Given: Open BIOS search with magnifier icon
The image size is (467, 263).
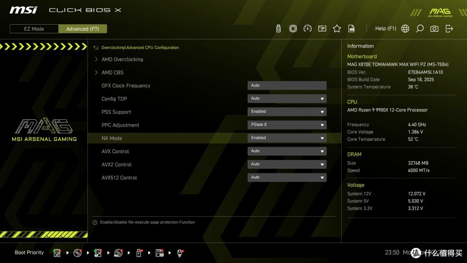Looking at the screenshot, I should (419, 29).
